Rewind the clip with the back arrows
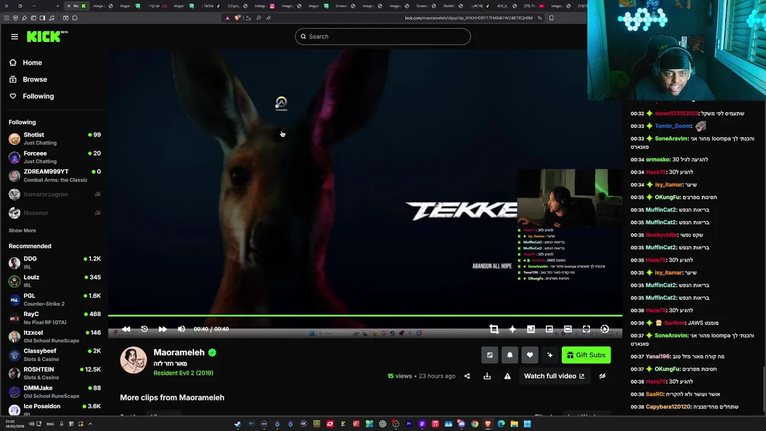Image resolution: width=766 pixels, height=431 pixels. pos(126,329)
